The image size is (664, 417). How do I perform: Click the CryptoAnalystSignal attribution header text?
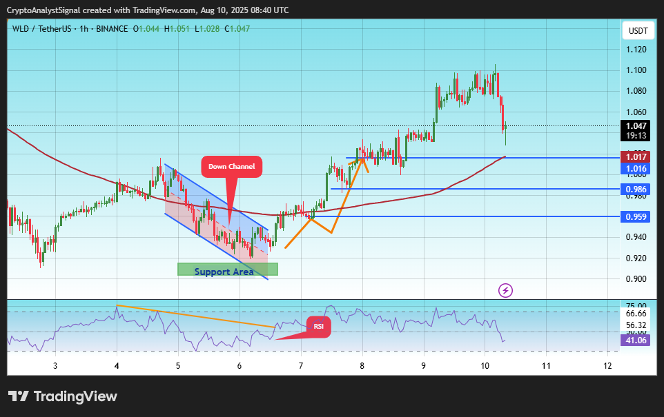coord(148,10)
